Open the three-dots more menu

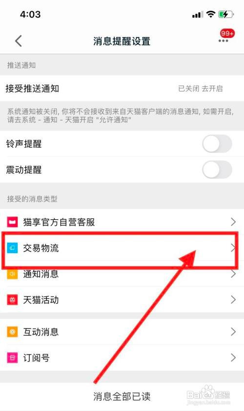click(223, 41)
